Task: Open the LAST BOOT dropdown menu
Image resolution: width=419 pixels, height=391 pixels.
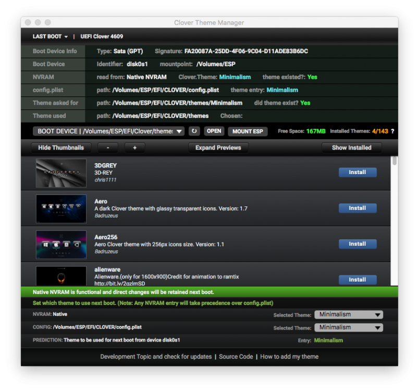Action: 50,36
